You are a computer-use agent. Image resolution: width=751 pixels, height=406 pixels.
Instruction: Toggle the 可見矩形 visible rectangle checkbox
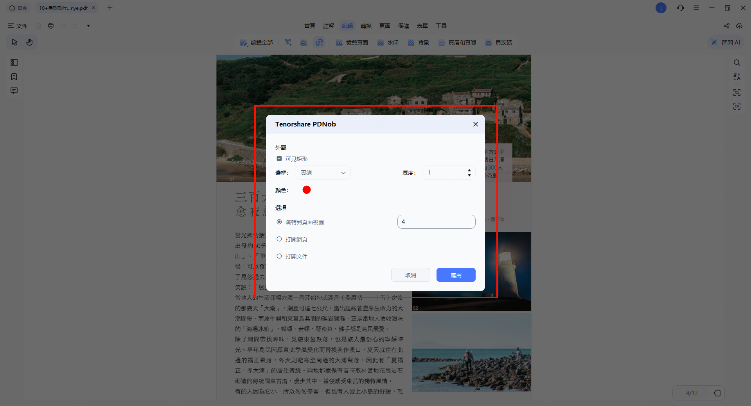pos(279,158)
